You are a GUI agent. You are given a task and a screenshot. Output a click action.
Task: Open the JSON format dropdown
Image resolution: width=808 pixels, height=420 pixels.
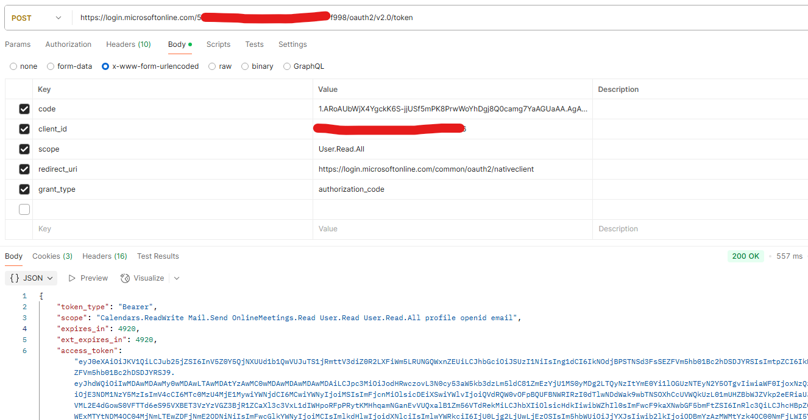31,278
